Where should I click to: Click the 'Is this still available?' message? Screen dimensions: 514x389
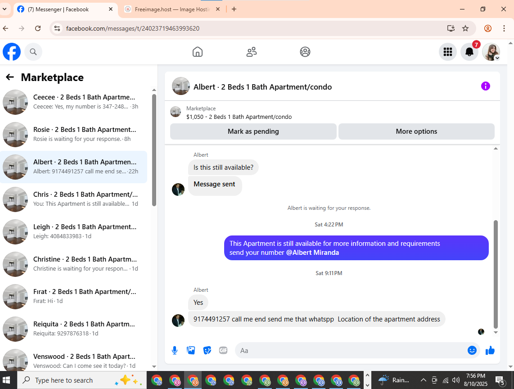[223, 167]
